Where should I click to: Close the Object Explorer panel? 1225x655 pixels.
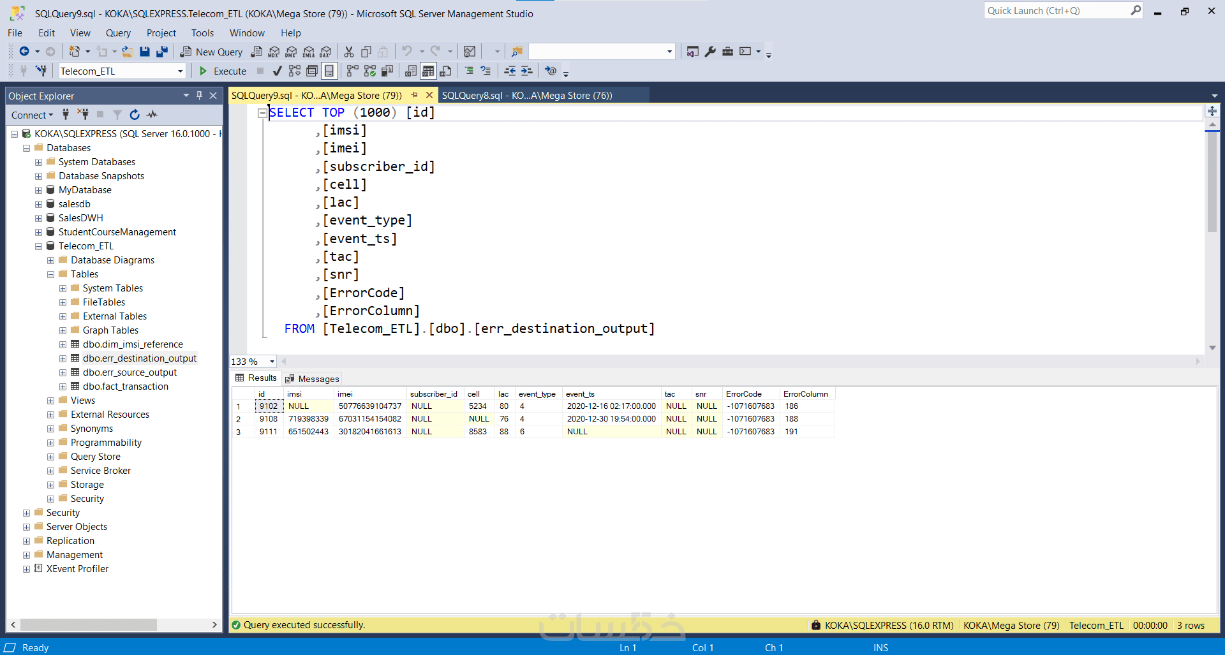213,96
